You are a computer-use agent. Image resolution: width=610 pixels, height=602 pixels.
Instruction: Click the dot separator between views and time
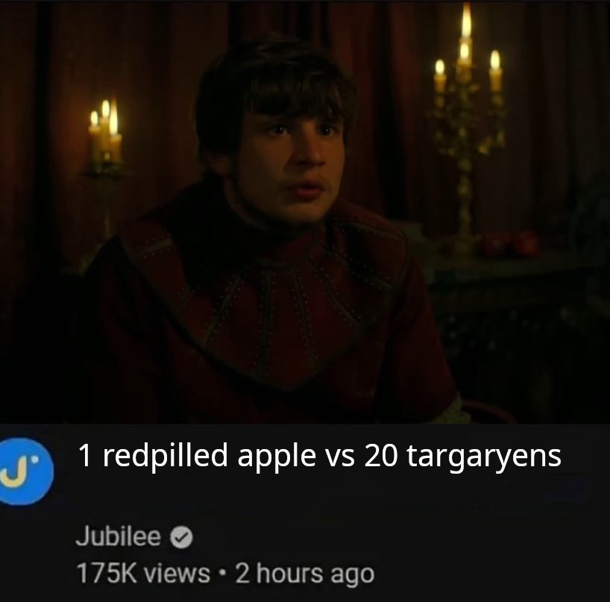pos(222,574)
